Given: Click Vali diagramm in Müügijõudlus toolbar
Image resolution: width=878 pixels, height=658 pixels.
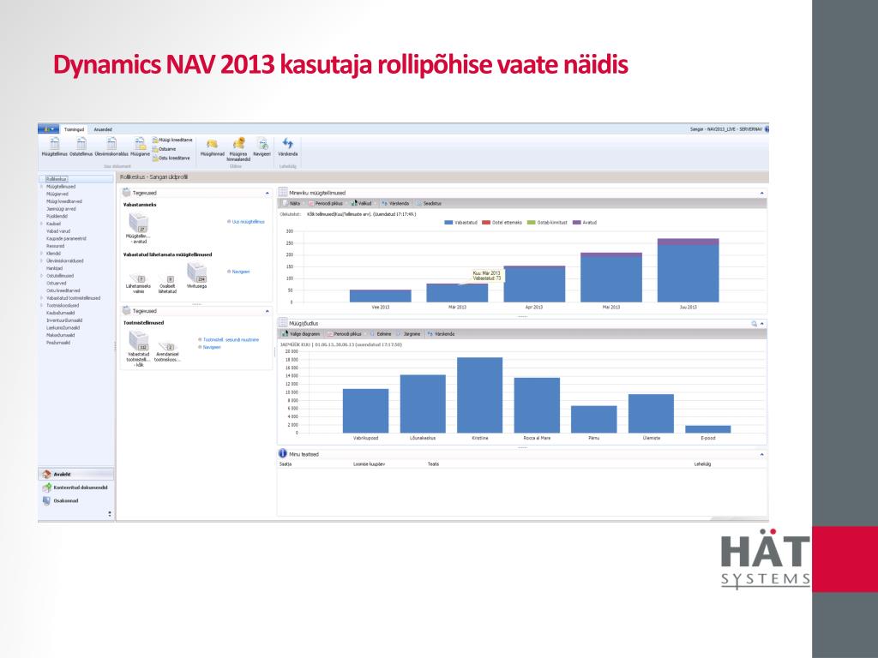Looking at the screenshot, I should pyautogui.click(x=301, y=334).
